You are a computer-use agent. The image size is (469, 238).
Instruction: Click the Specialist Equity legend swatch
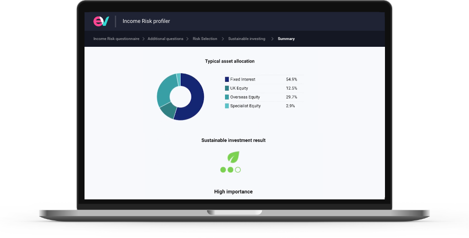coord(227,106)
